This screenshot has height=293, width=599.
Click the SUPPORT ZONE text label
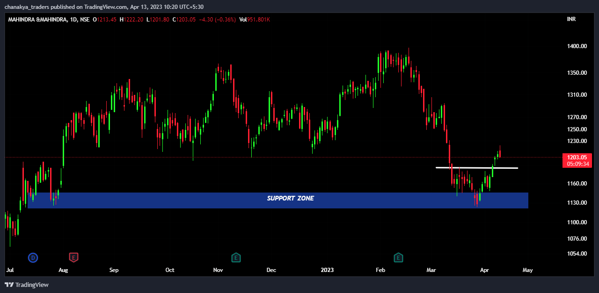[291, 198]
